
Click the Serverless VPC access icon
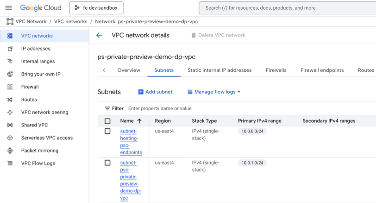(10, 138)
